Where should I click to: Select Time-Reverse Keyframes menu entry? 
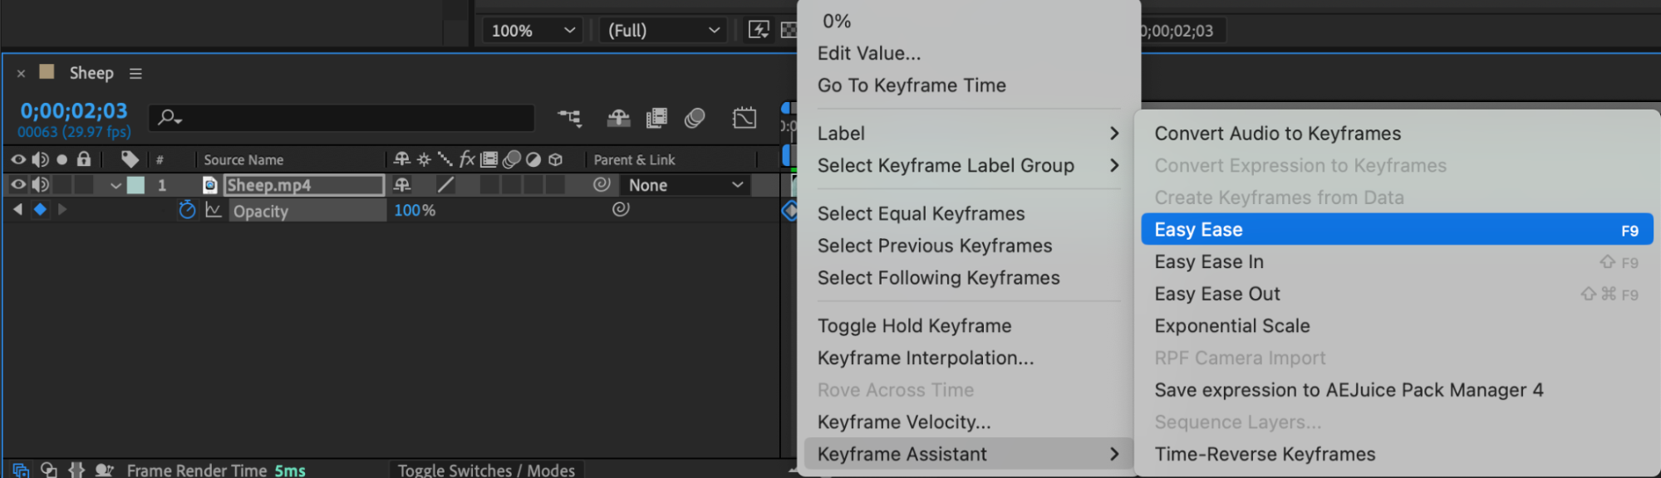[x=1265, y=455]
